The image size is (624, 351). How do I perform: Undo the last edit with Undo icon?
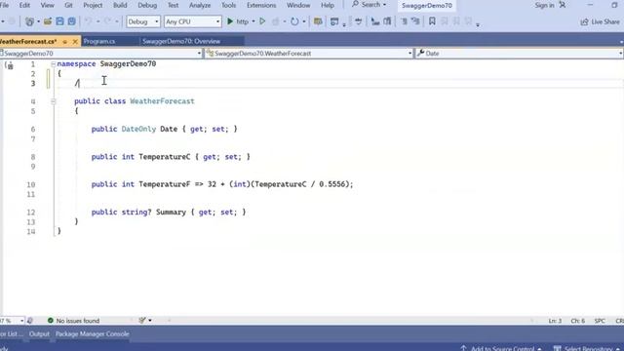89,21
